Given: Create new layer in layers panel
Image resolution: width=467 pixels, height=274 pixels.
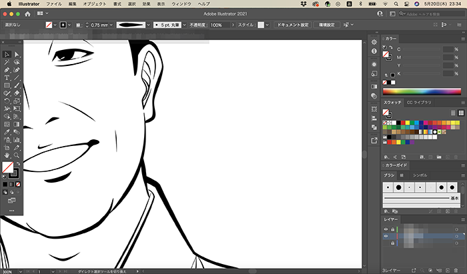Looking at the screenshot, I should (x=448, y=270).
